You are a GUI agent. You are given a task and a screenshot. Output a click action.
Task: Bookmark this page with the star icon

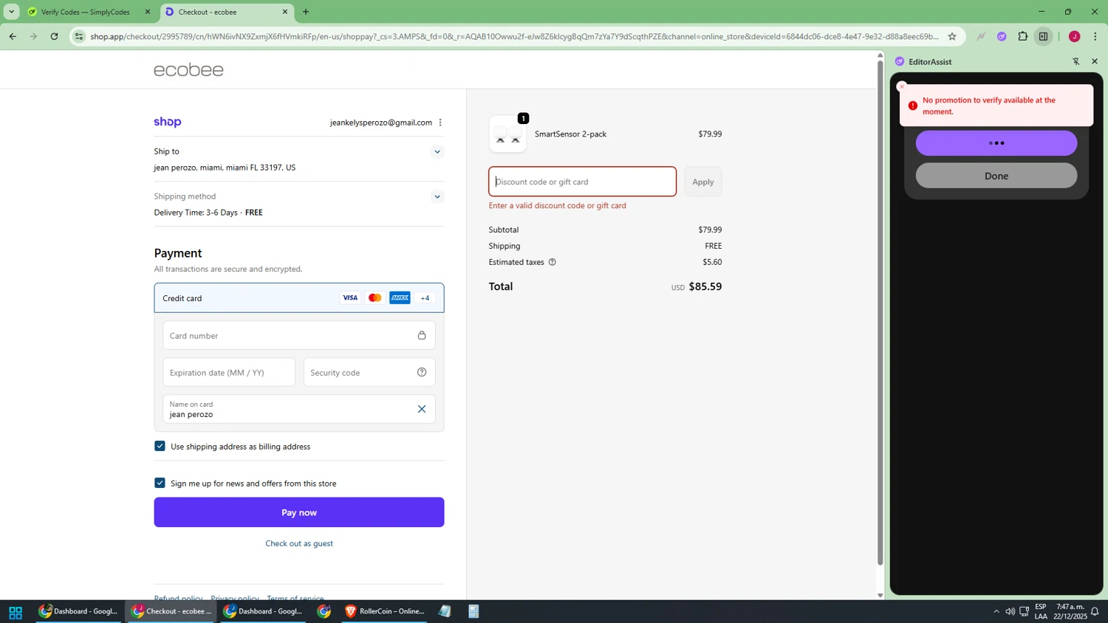952,36
